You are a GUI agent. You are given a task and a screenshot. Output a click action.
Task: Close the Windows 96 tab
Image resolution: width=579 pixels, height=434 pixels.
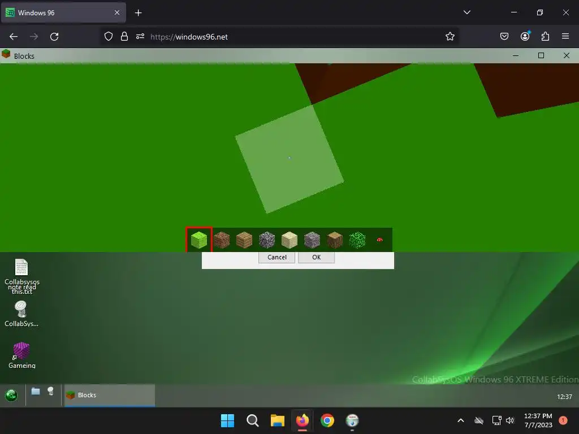coord(116,12)
